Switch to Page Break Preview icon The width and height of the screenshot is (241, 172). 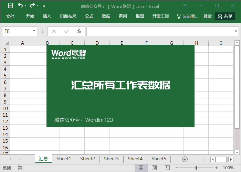point(167,168)
